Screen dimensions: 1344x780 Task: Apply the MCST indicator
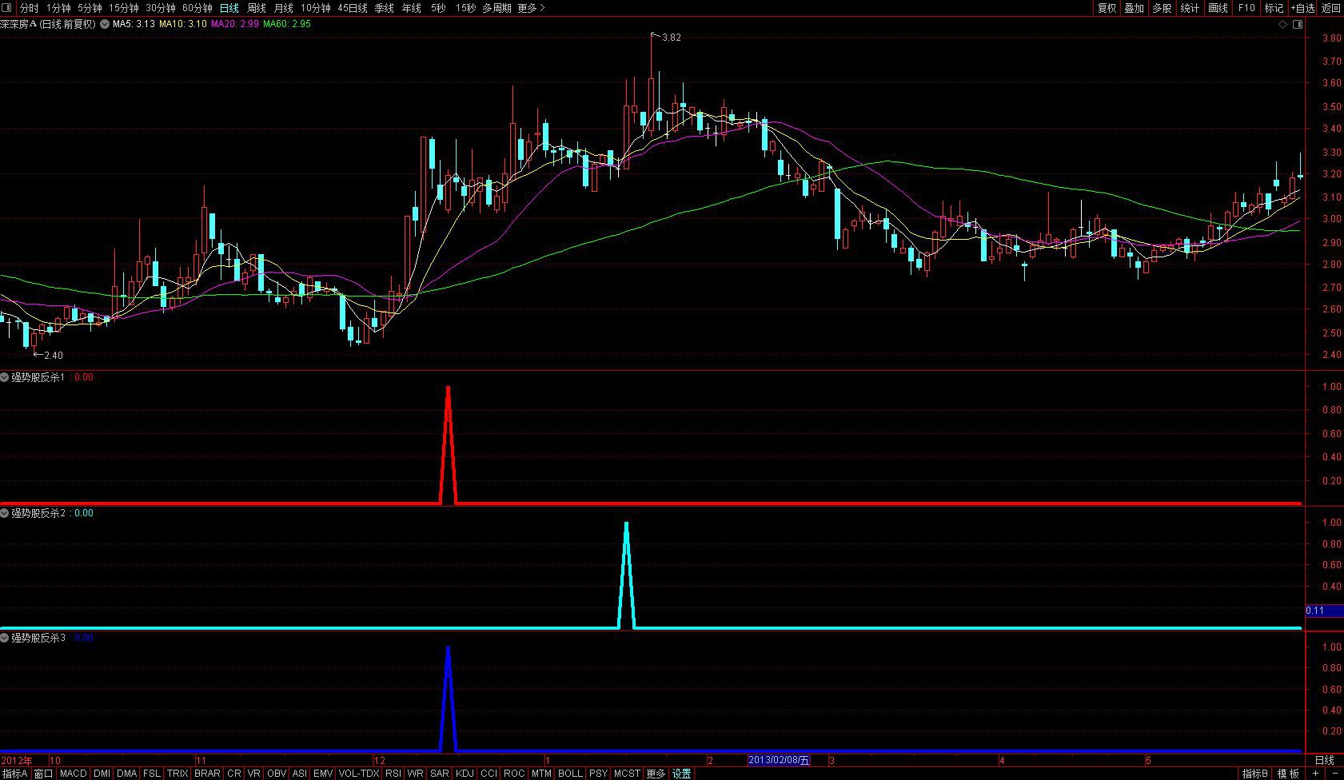[628, 774]
